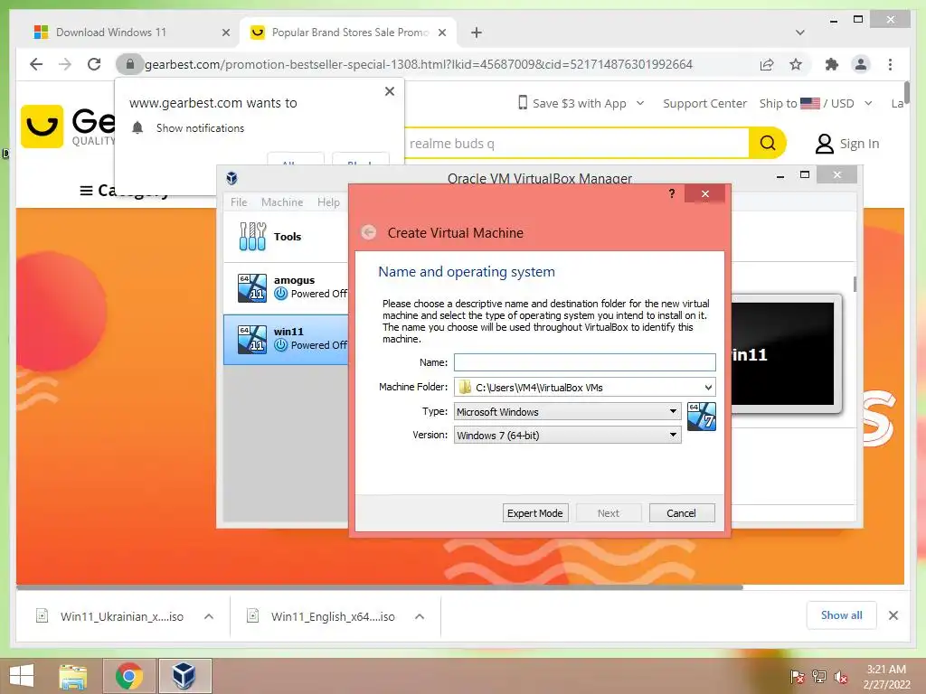
Task: Switch to the Download Windows 11 tab
Action: tap(132, 32)
